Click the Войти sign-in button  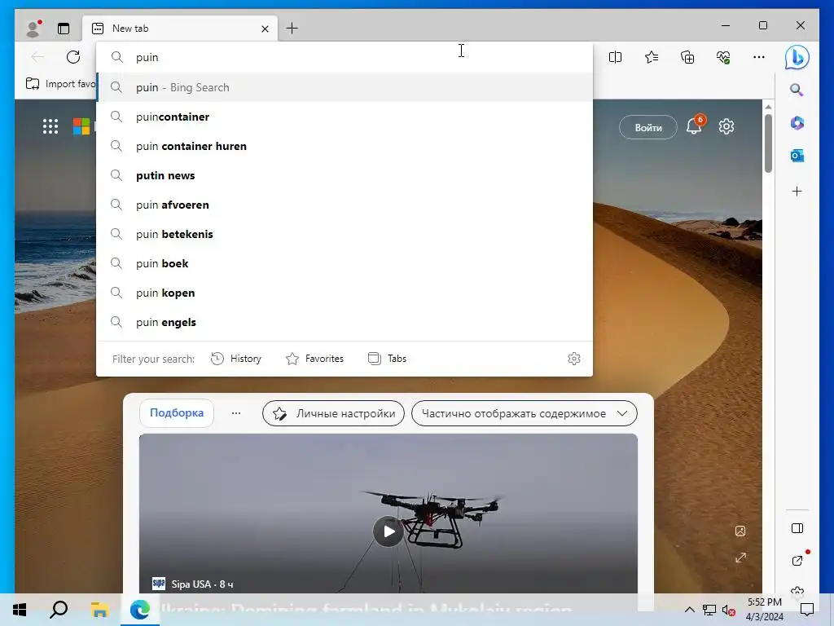(647, 128)
